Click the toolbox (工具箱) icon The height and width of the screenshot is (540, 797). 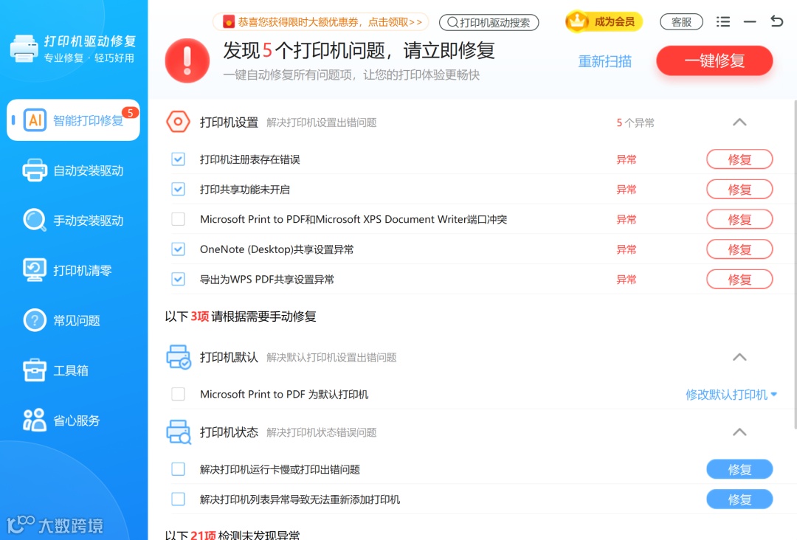click(x=35, y=370)
